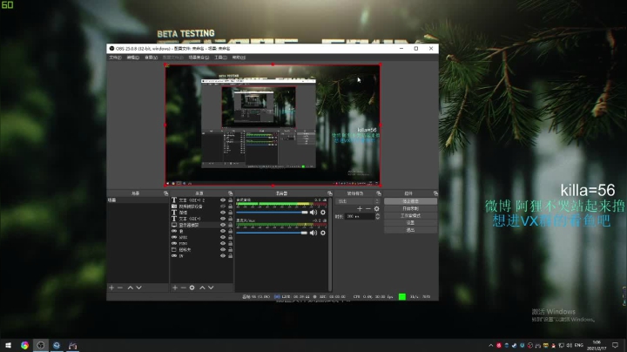The width and height of the screenshot is (627, 352).
Task: Open the 文件 (File) menu
Action: pyautogui.click(x=115, y=58)
